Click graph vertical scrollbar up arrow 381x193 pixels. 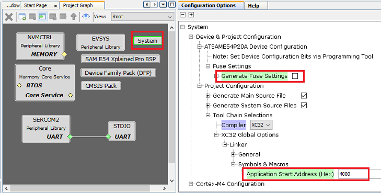172,28
